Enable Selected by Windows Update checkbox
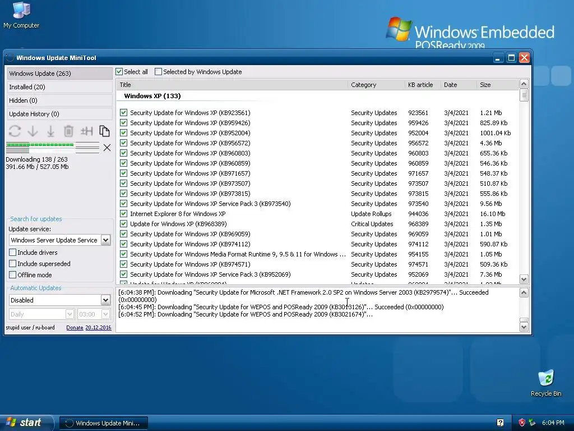This screenshot has height=431, width=574. 158,72
